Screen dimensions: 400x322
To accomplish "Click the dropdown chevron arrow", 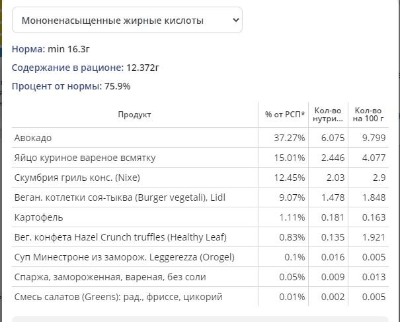I will [236, 20].
